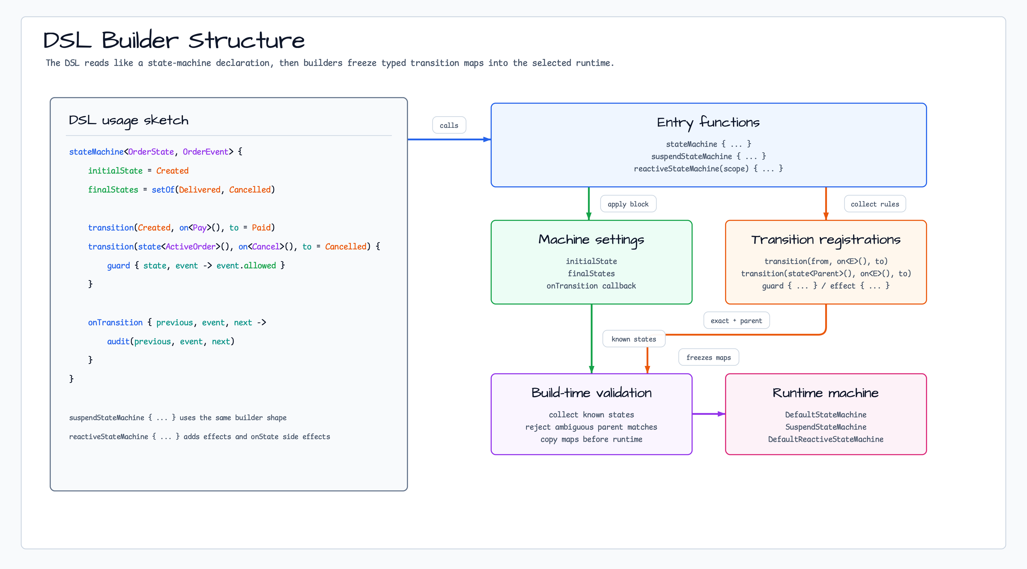
Task: Click the "calls" edge label
Action: pos(449,125)
